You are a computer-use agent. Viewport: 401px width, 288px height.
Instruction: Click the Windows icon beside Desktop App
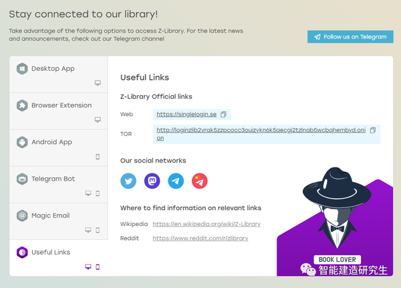click(x=22, y=69)
